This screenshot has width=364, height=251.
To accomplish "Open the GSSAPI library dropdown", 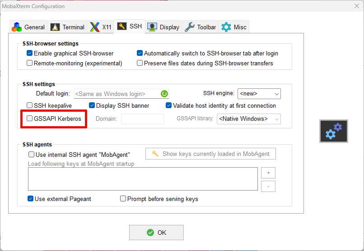I will 249,119.
